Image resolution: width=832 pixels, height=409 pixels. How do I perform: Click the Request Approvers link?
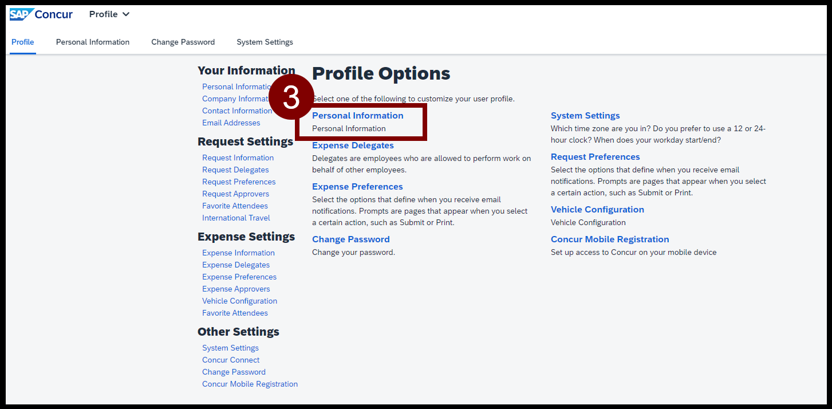(x=235, y=194)
